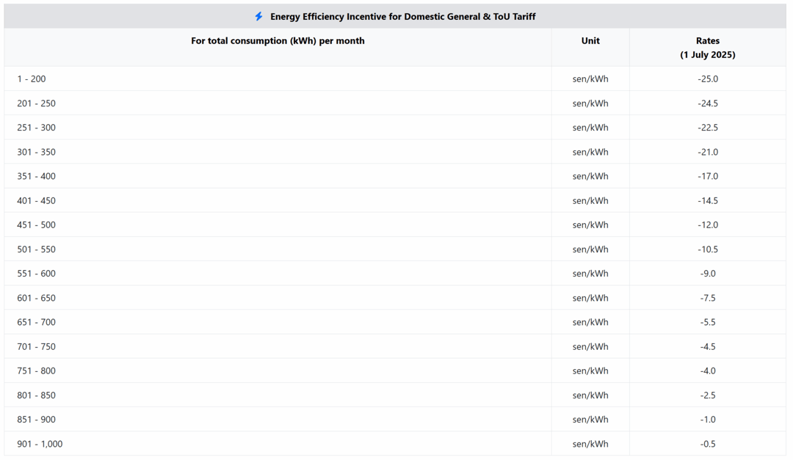Select the '551 - 600' consumption row label

tap(37, 274)
